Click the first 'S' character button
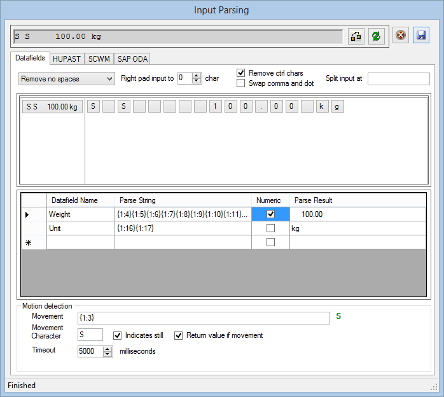 coord(93,106)
